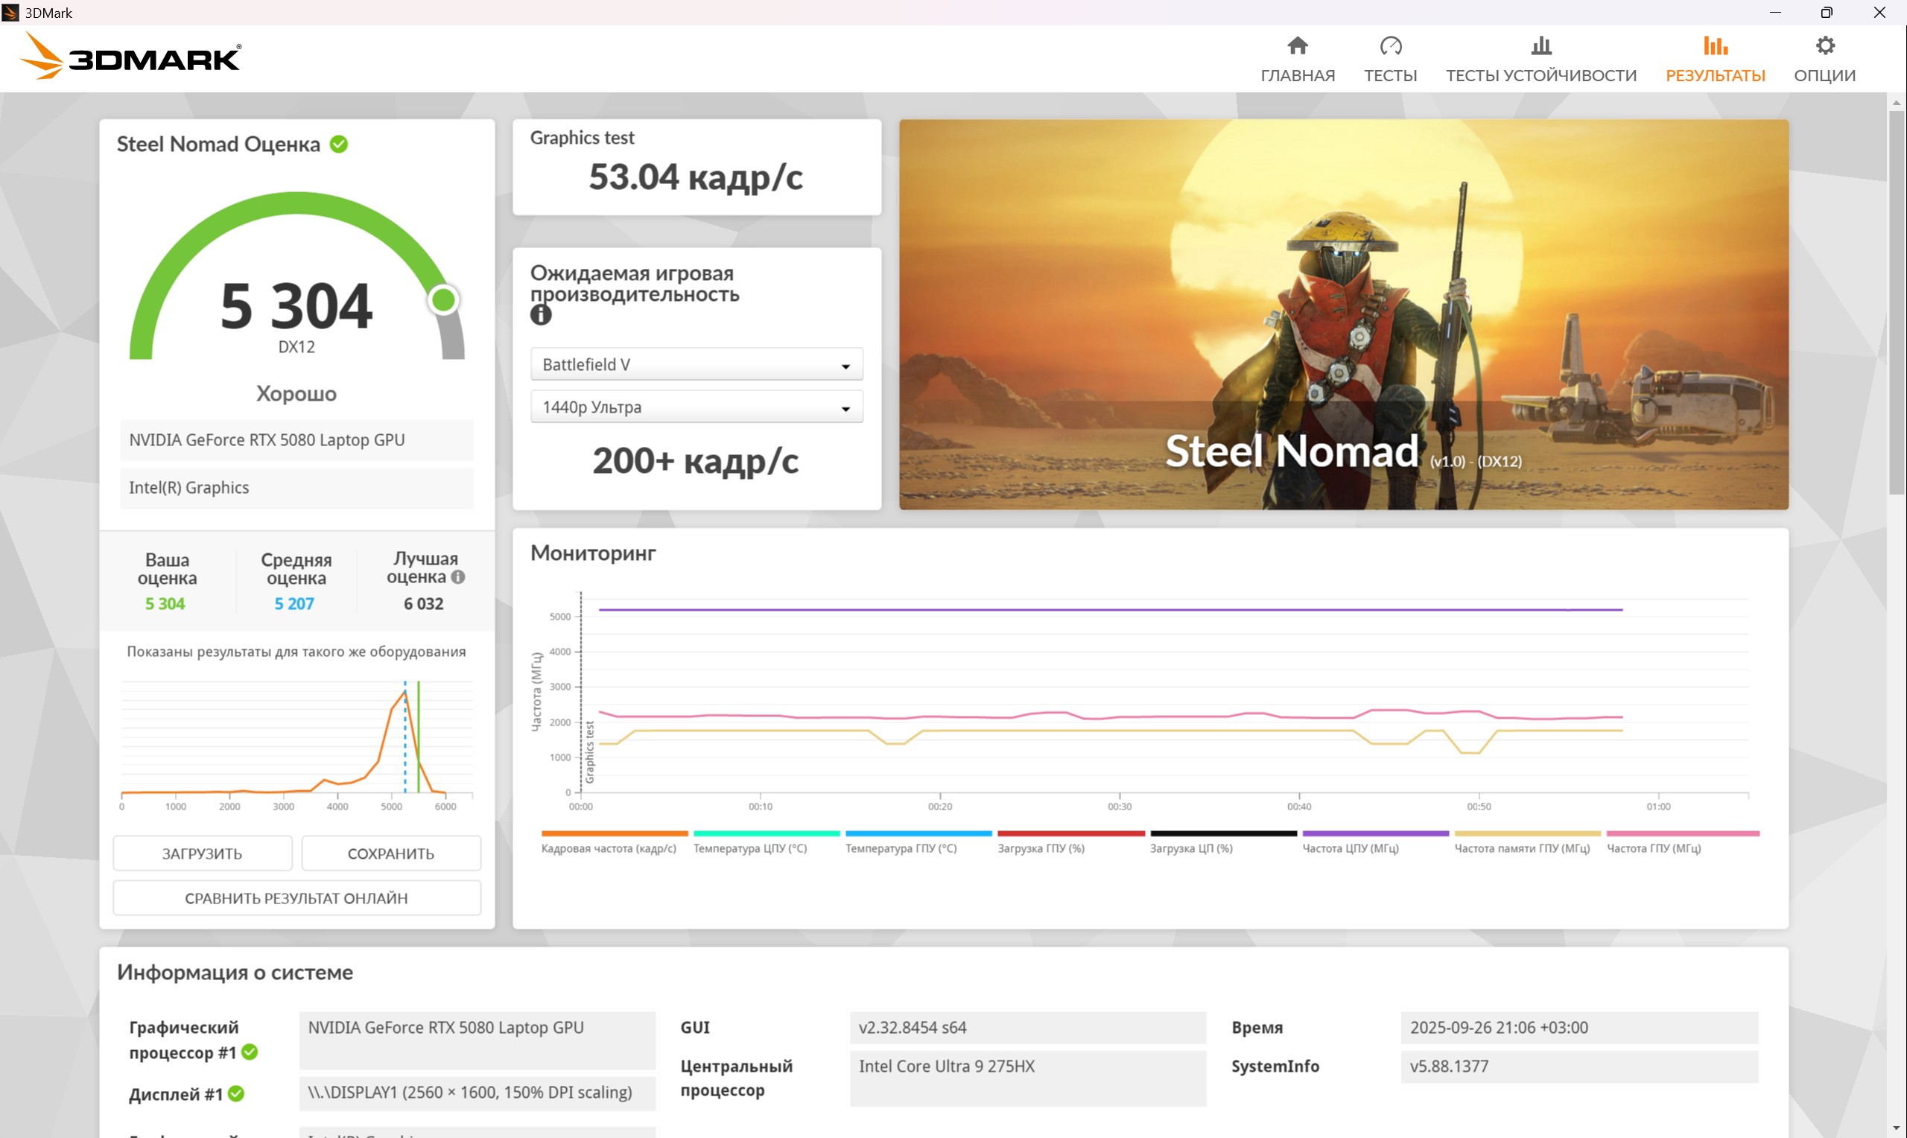Screen dimensions: 1907x1138
Task: Open the 1440p Ультра resolution dropdown
Action: 697,407
